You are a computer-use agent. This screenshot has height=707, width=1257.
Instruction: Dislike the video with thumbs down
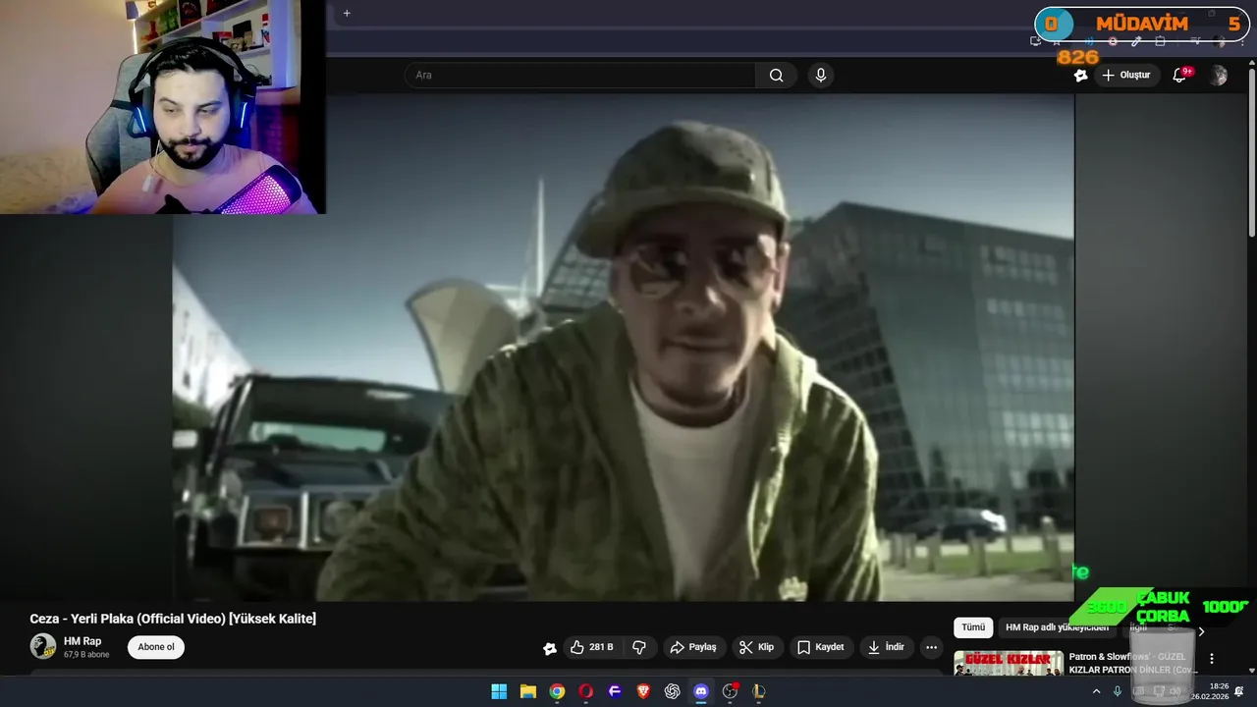coord(639,647)
